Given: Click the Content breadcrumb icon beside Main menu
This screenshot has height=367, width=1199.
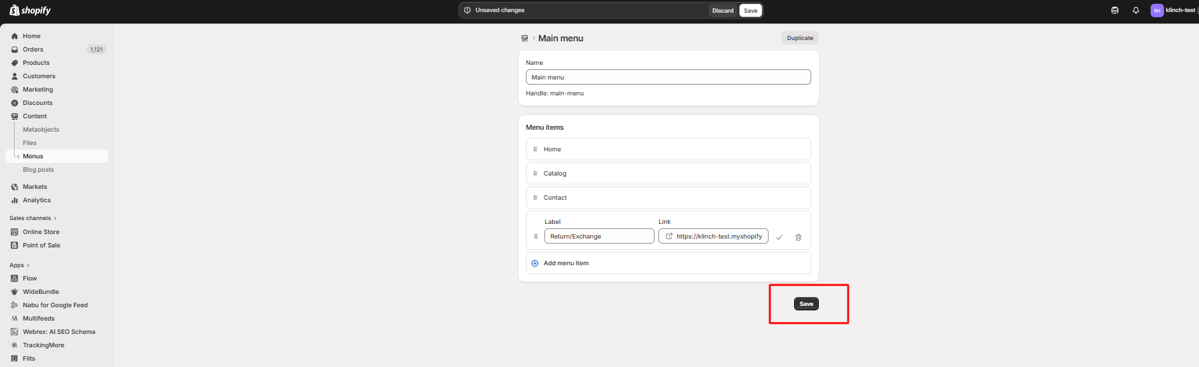Looking at the screenshot, I should (x=525, y=38).
